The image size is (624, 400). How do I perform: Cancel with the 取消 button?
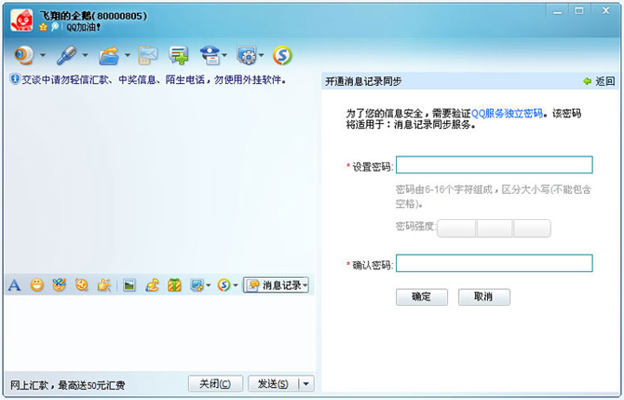(484, 297)
